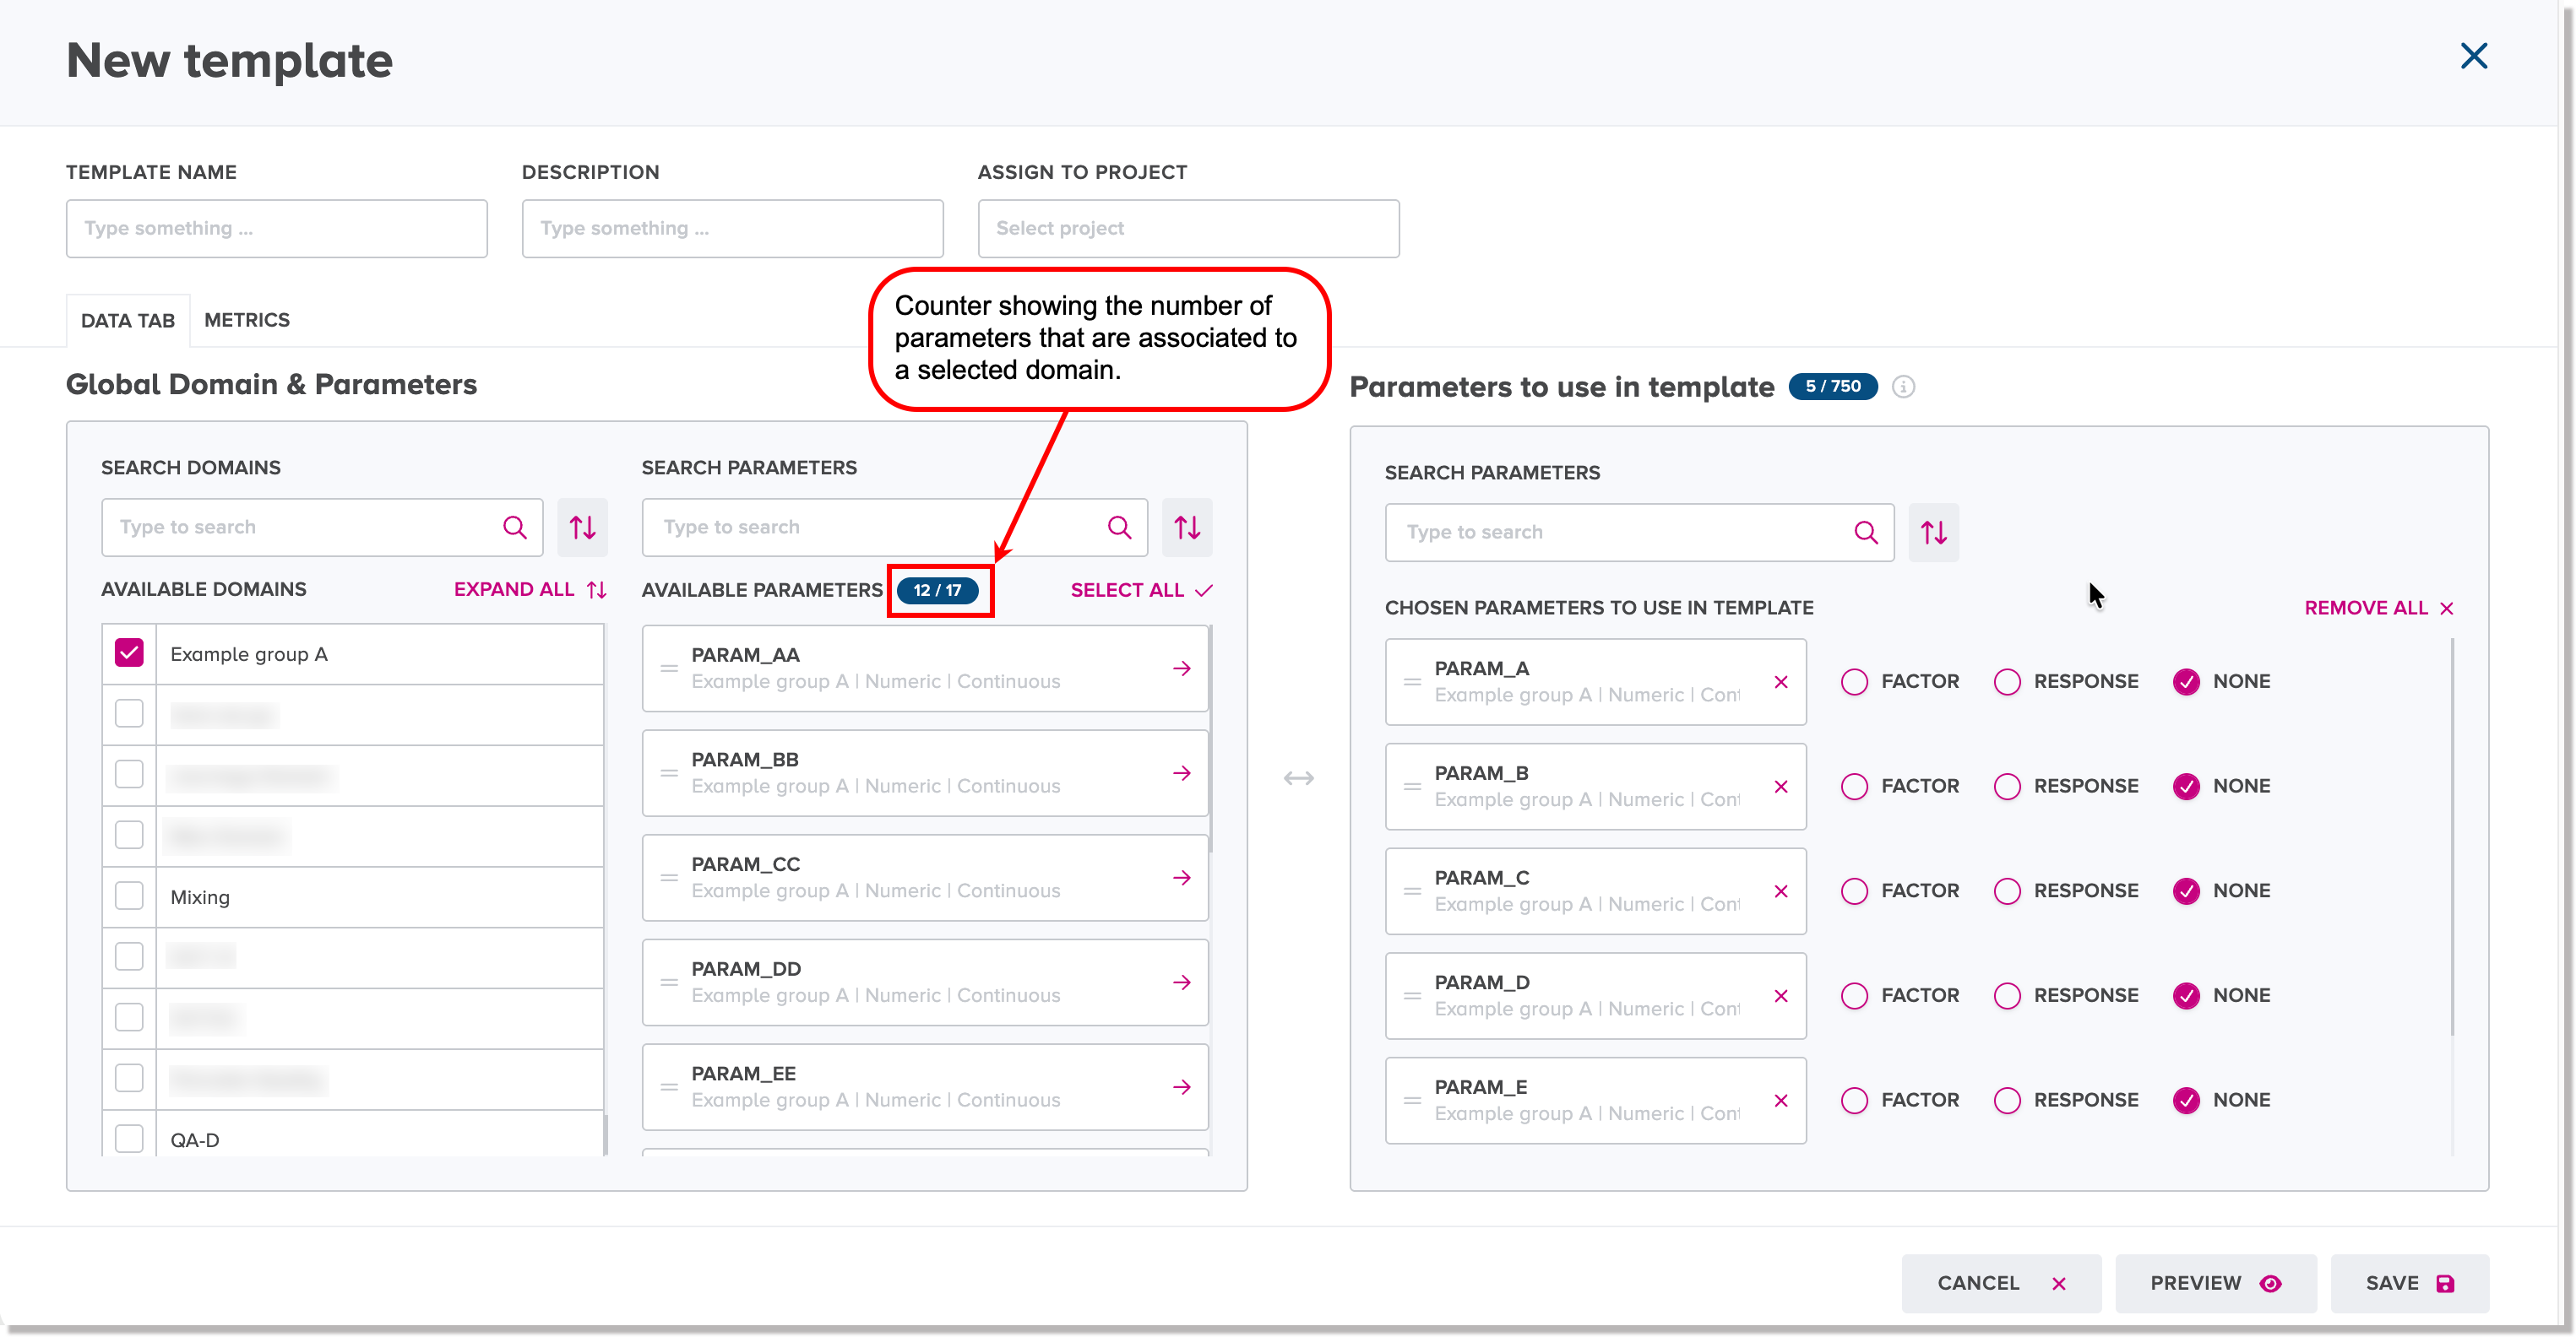
Task: Click REMOVE ALL chosen parameters
Action: point(2378,608)
